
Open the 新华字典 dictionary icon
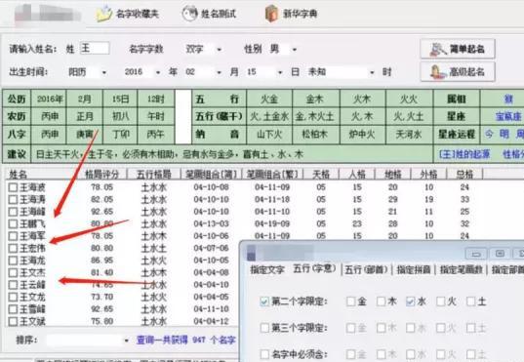coord(271,14)
